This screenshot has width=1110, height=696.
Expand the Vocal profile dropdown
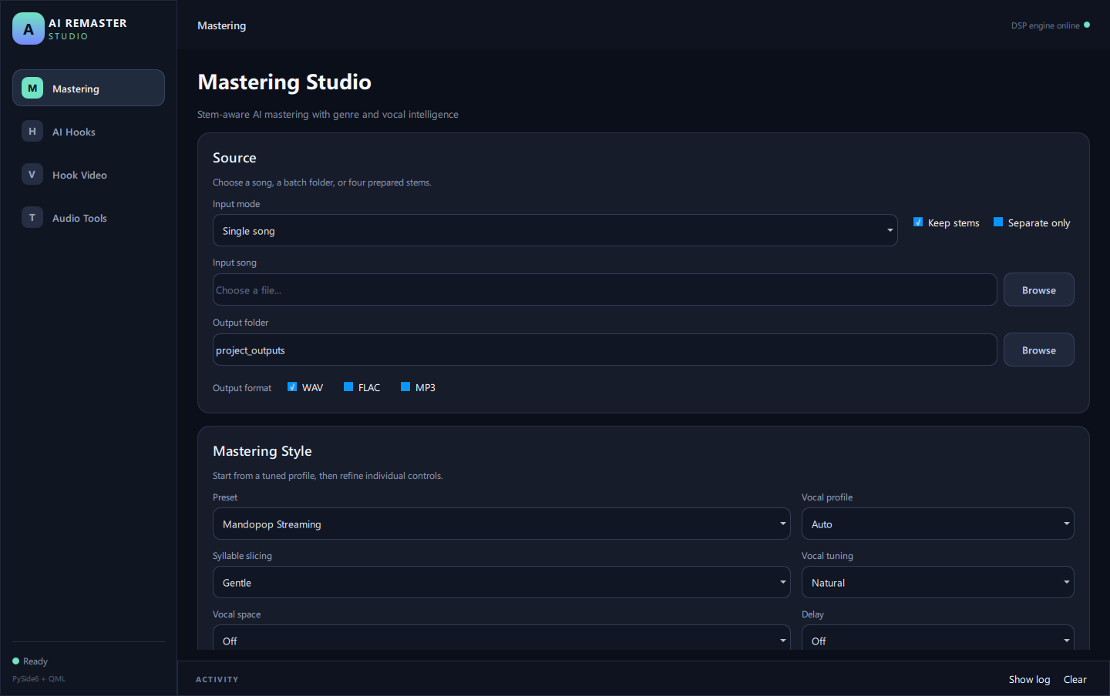[x=937, y=524]
